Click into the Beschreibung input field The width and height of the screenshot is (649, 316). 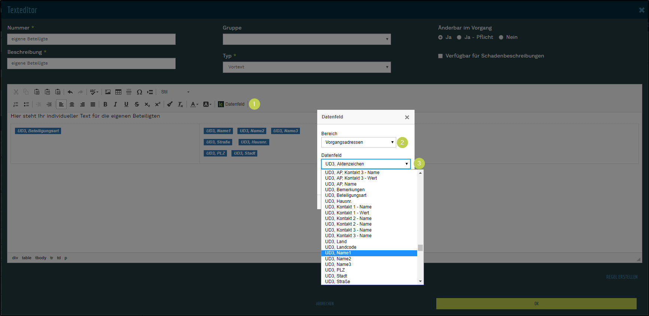(91, 63)
